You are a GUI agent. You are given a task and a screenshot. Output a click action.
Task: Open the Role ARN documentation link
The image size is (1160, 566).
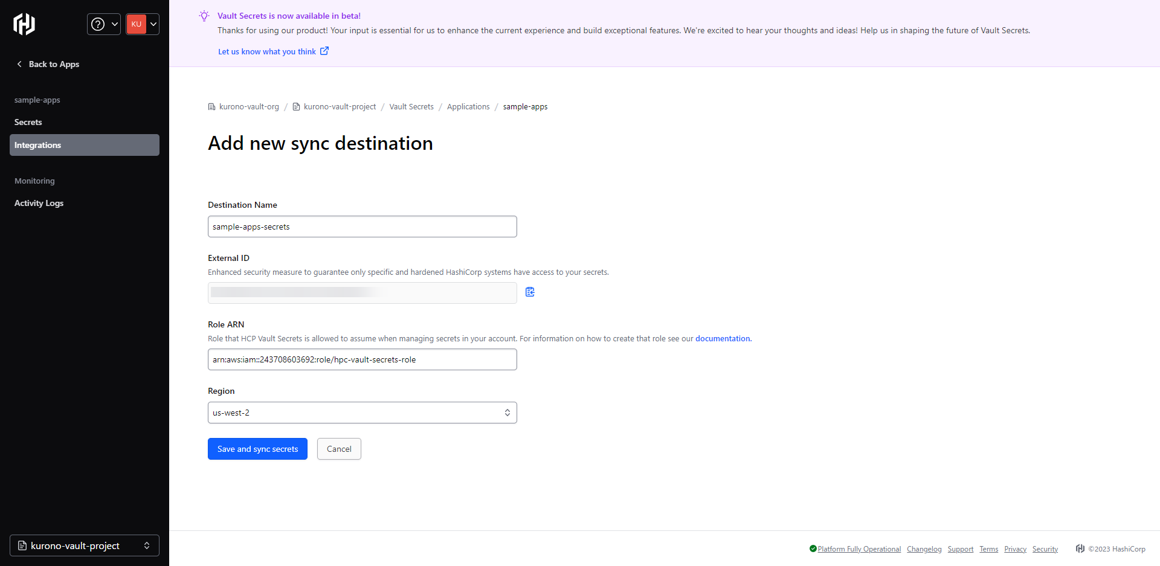[x=723, y=338]
